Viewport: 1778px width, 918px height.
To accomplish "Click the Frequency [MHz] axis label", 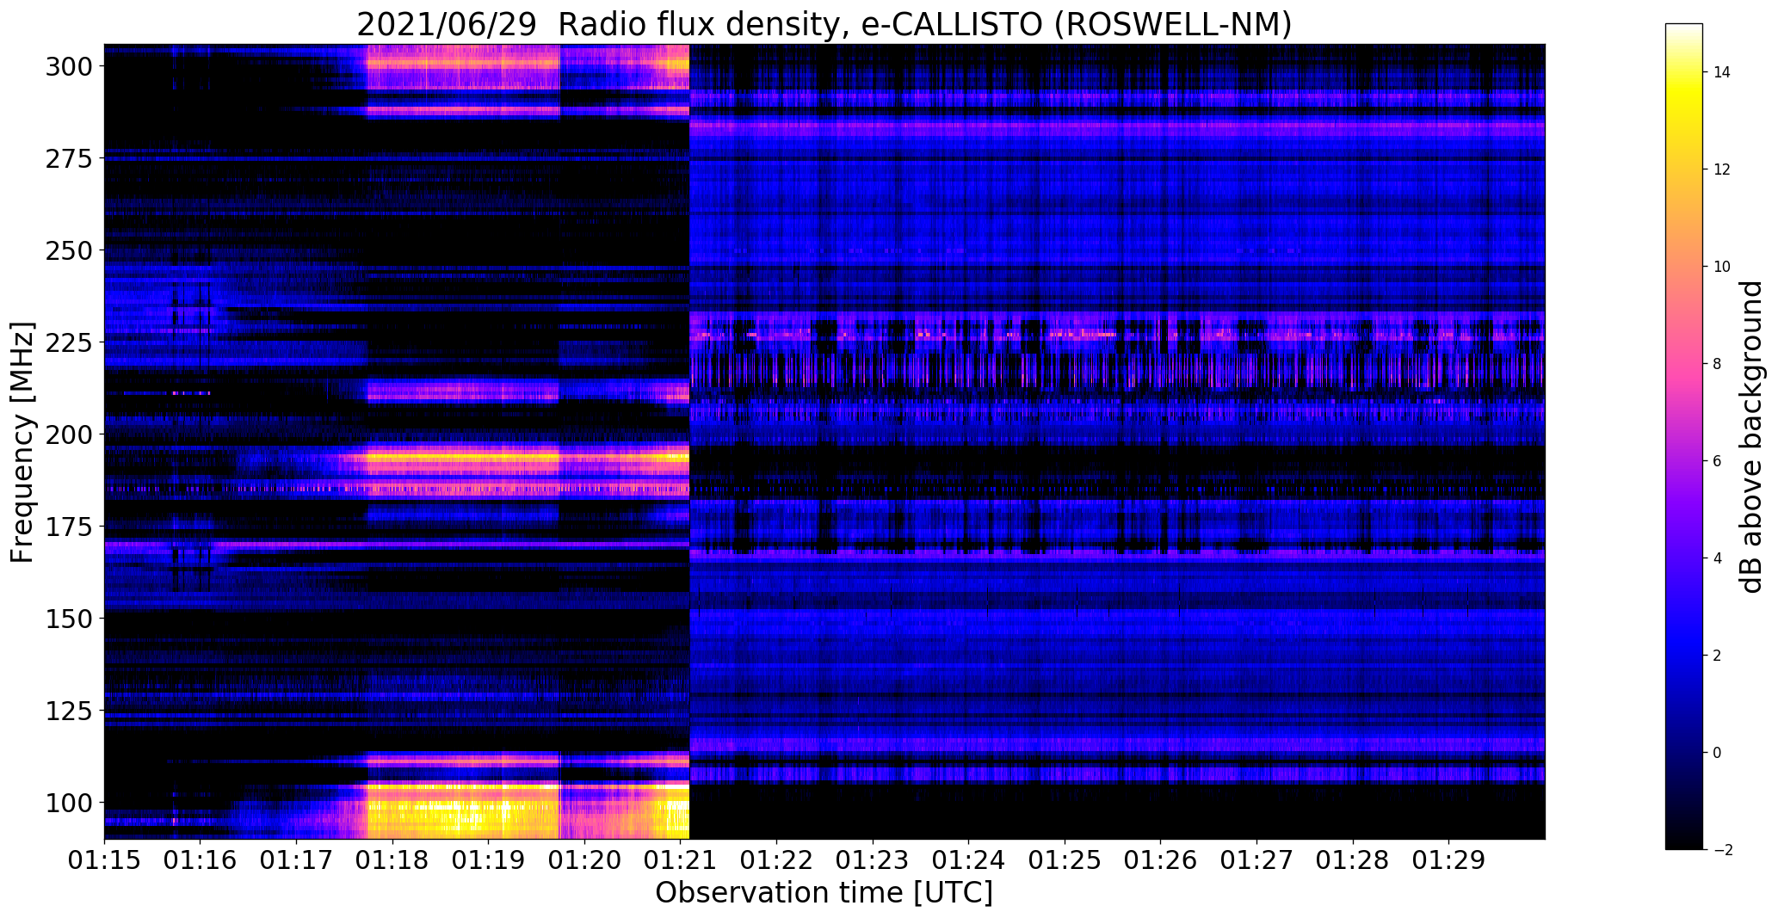I will [x=22, y=442].
